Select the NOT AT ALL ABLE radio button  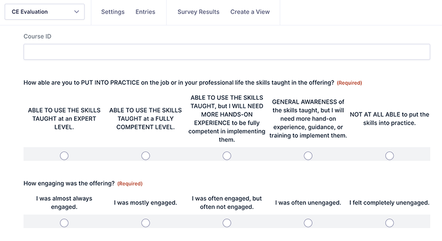pos(390,156)
